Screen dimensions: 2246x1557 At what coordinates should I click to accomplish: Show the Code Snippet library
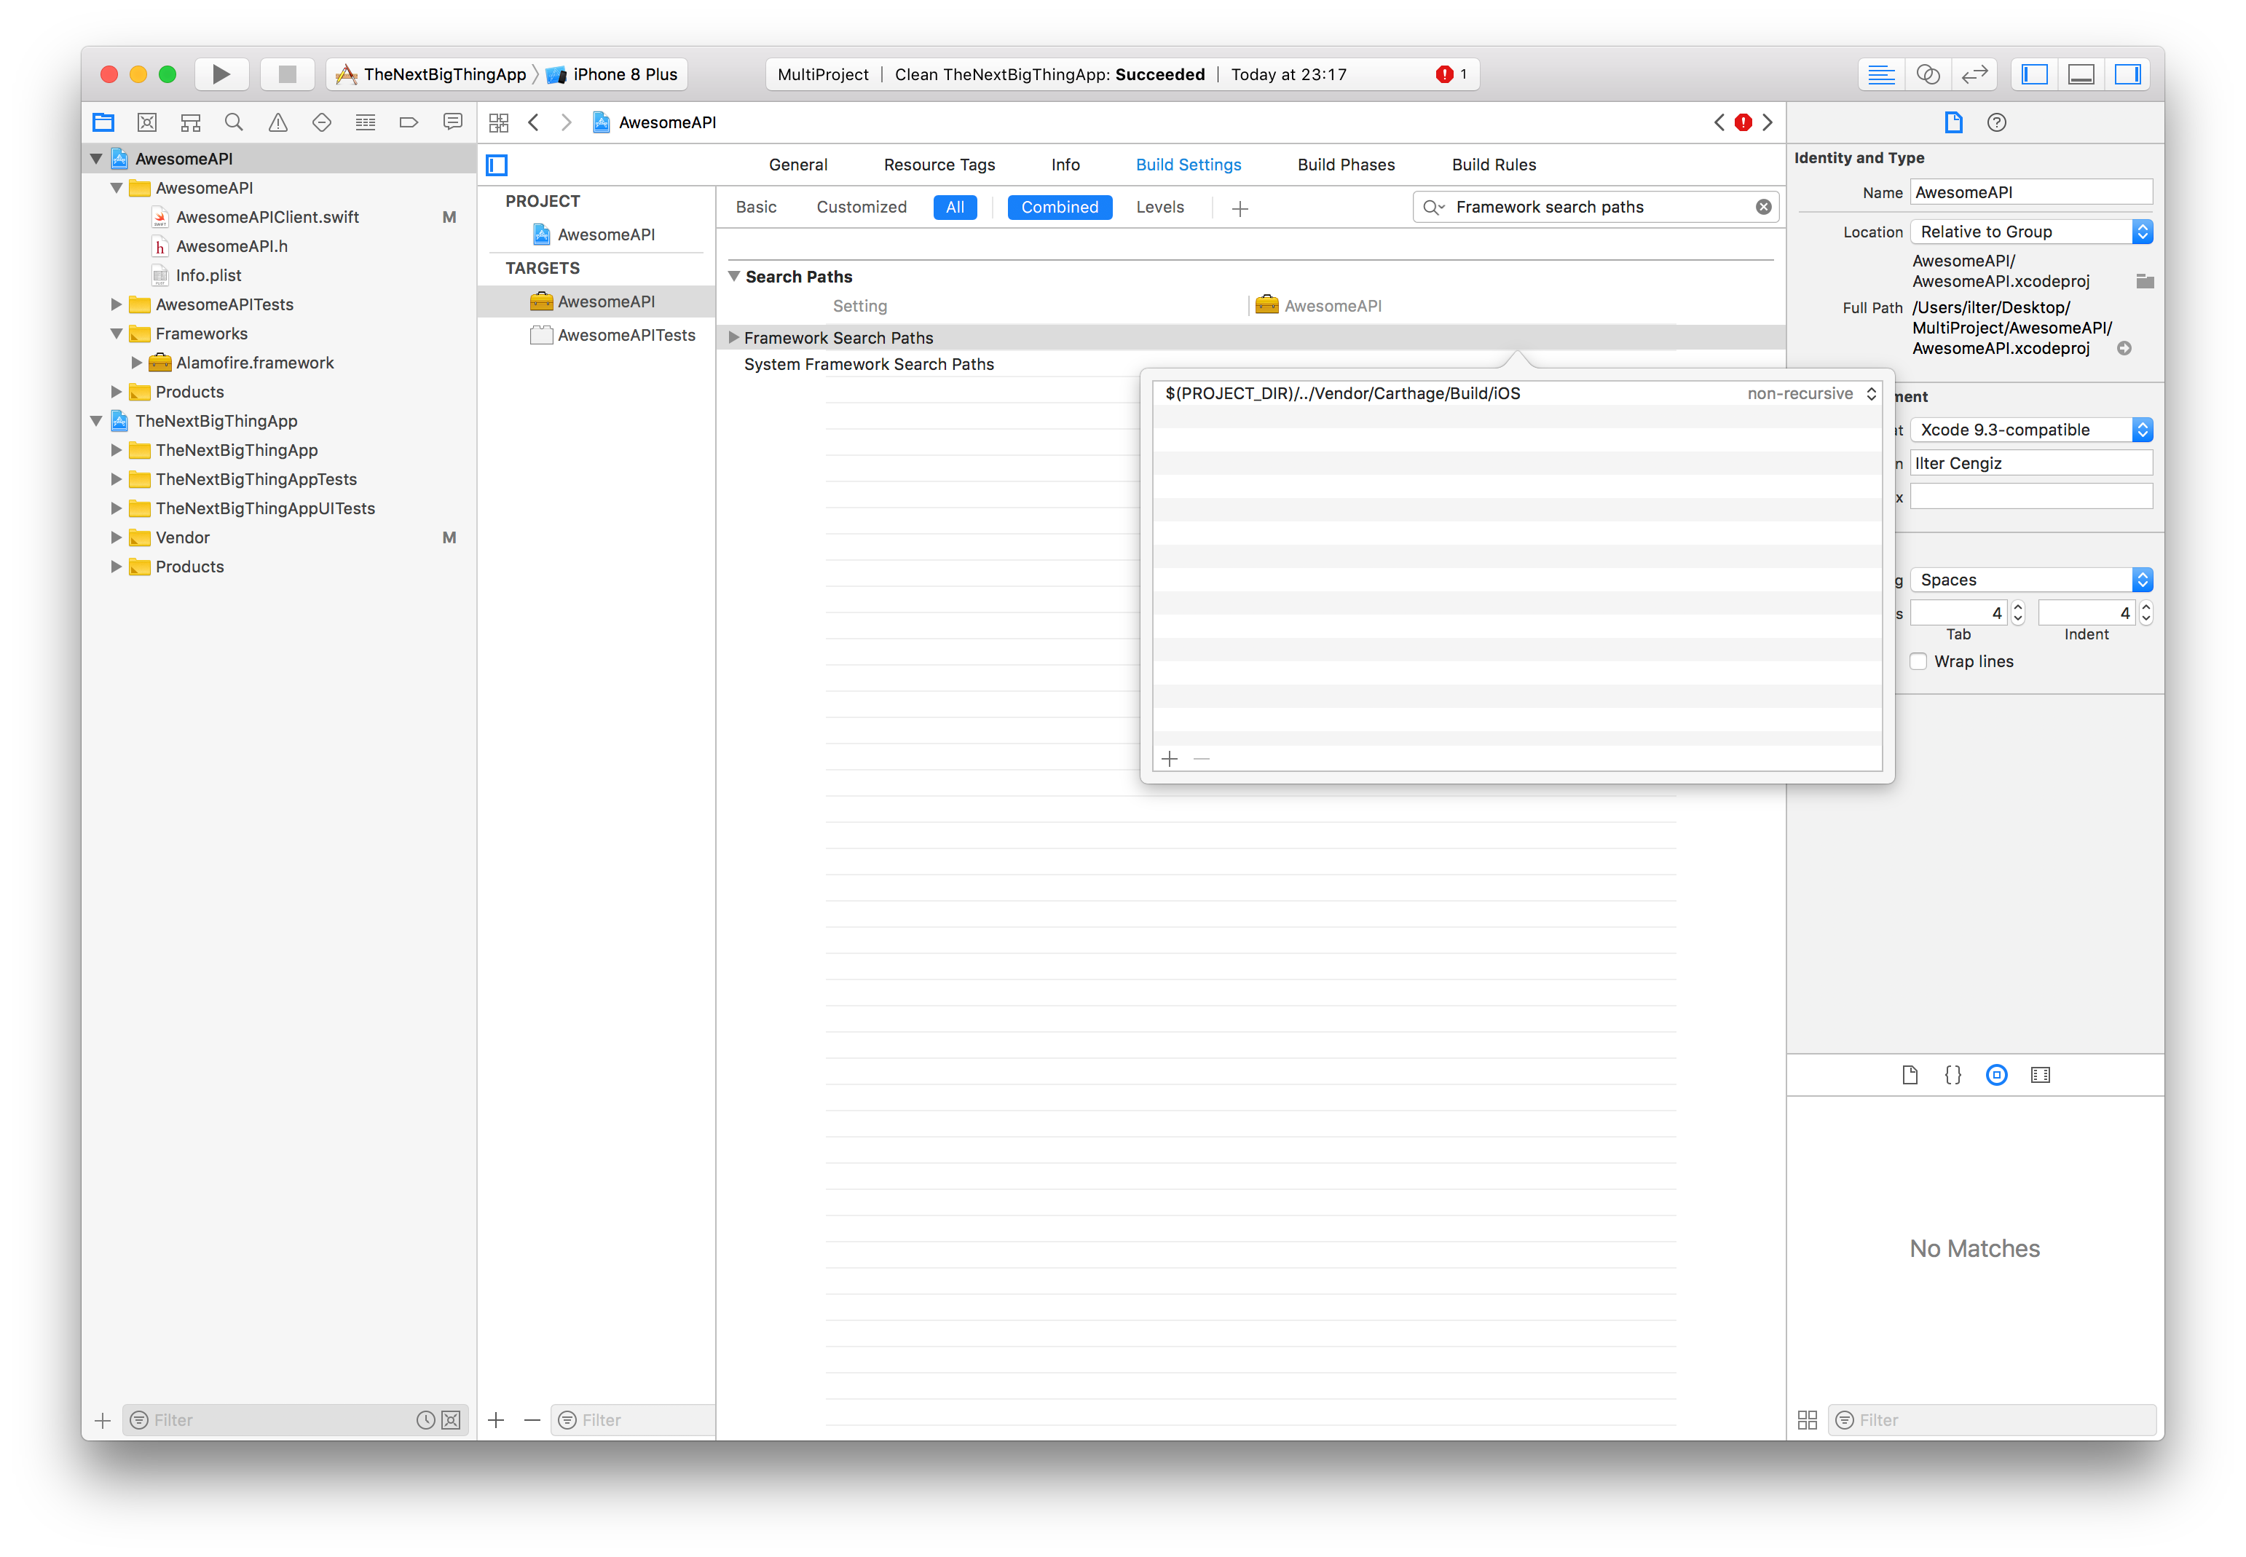(x=1953, y=1075)
